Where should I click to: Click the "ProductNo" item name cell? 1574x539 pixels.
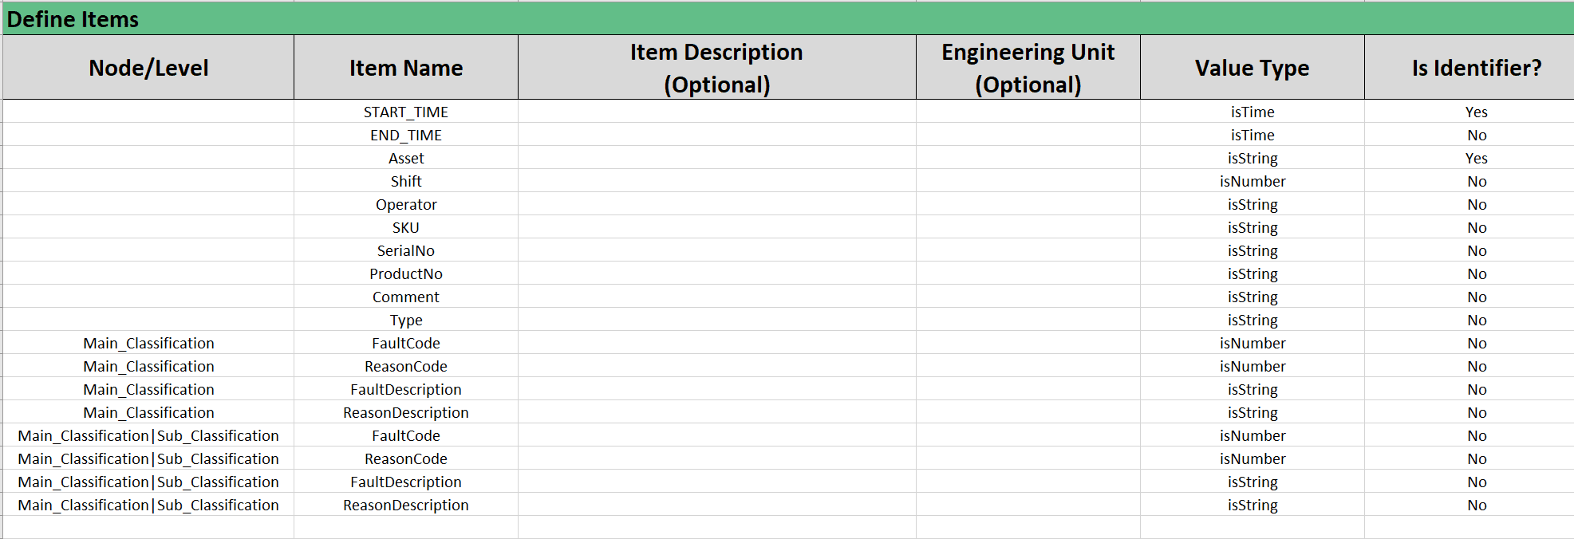pyautogui.click(x=405, y=273)
